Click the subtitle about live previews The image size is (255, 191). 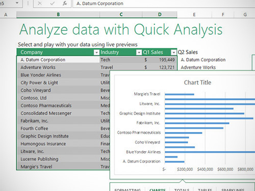(78, 44)
